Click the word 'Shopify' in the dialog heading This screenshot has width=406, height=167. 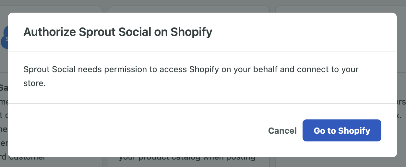[192, 32]
